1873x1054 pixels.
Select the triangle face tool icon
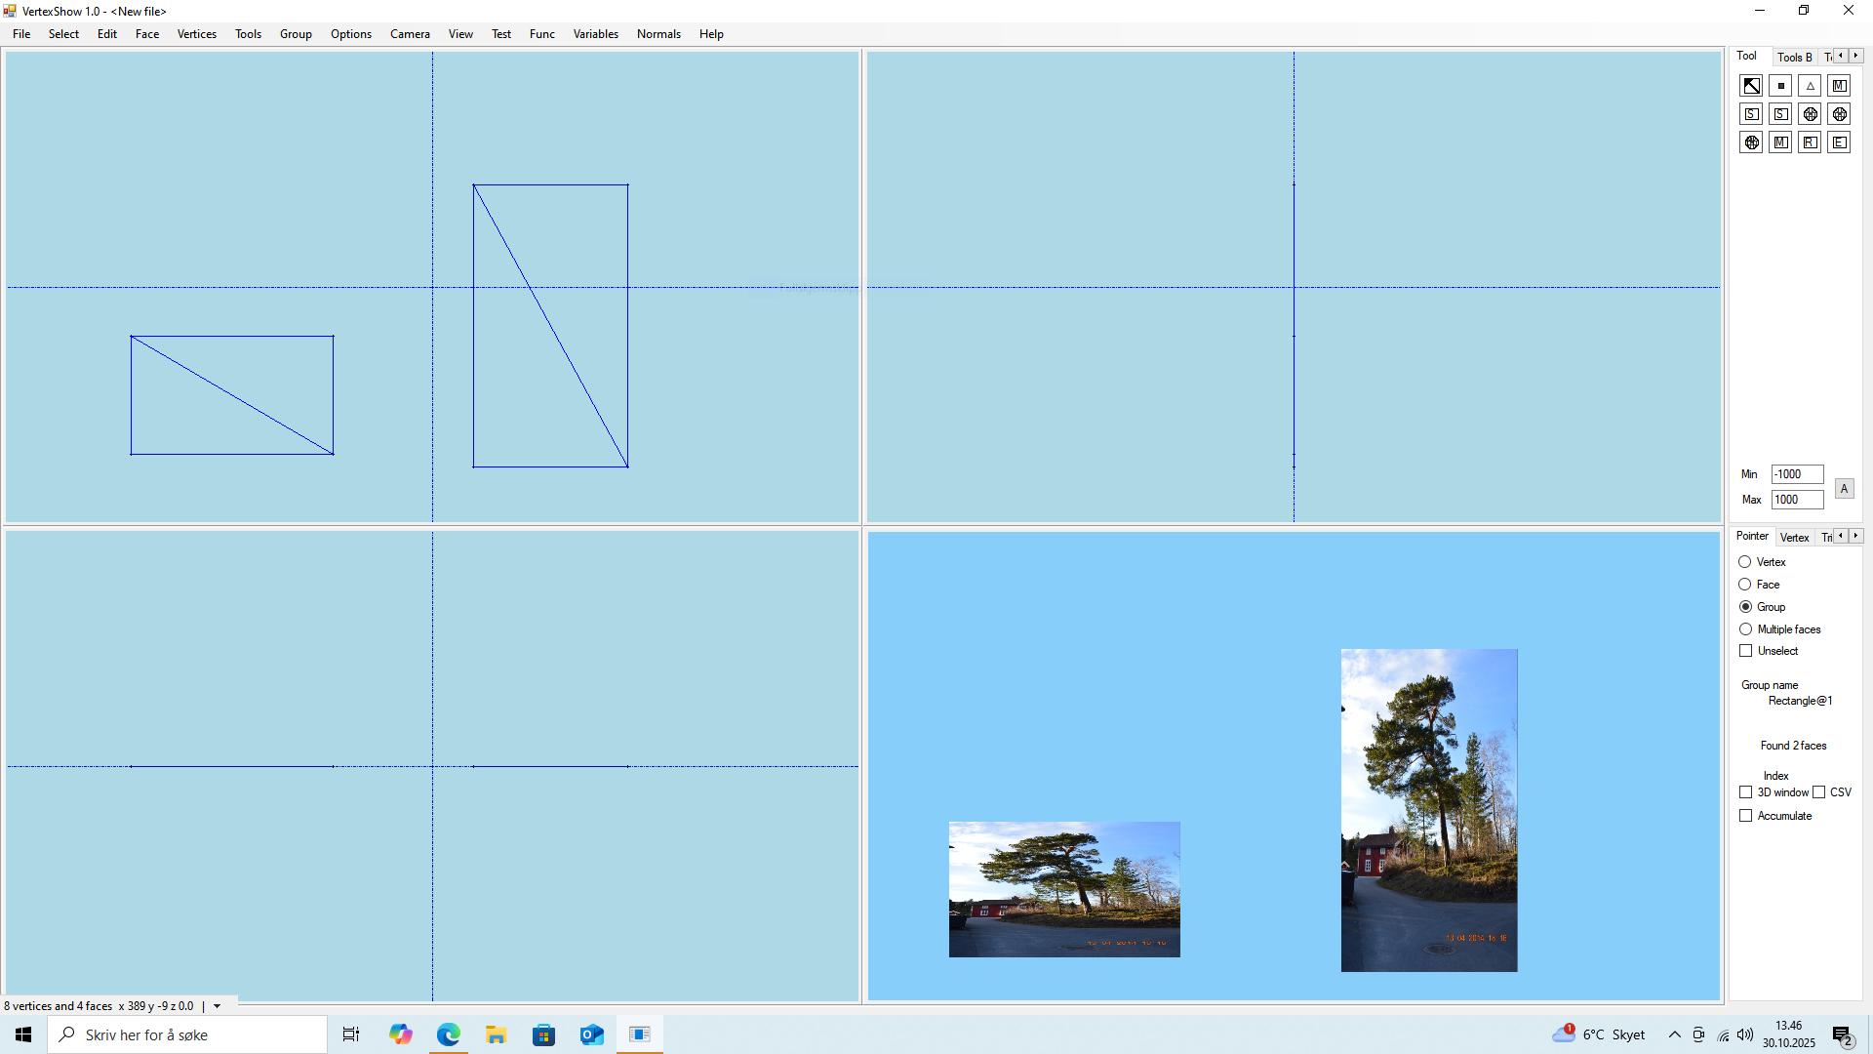click(1810, 86)
